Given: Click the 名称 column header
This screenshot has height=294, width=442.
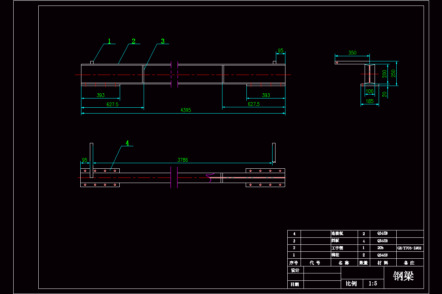Looking at the screenshot, I should pos(344,263).
